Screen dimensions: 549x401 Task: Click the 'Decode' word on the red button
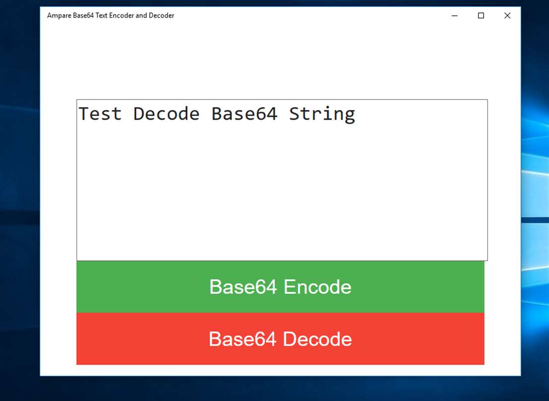tap(317, 339)
